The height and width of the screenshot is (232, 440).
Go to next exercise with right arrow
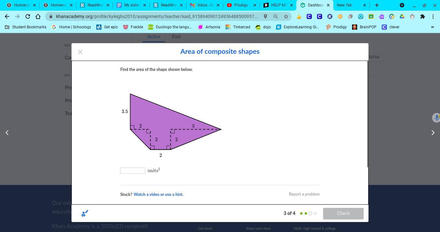[x=433, y=132]
